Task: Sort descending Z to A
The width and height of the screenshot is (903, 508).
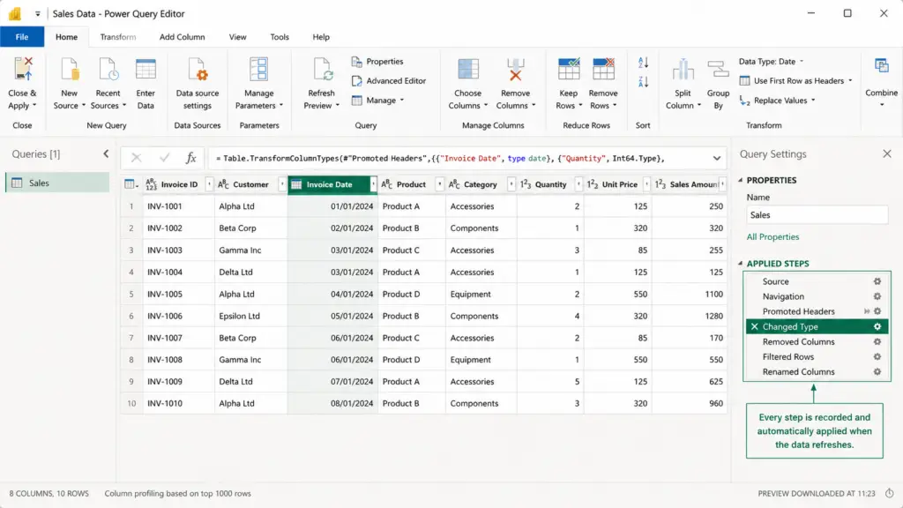Action: point(643,82)
